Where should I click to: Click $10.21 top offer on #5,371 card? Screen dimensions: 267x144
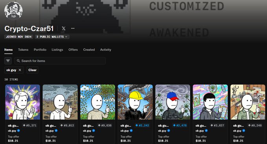point(13,141)
